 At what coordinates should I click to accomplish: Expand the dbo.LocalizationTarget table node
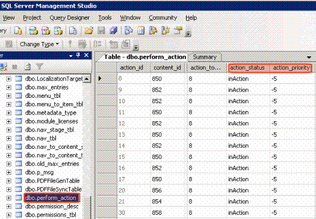click(8, 79)
